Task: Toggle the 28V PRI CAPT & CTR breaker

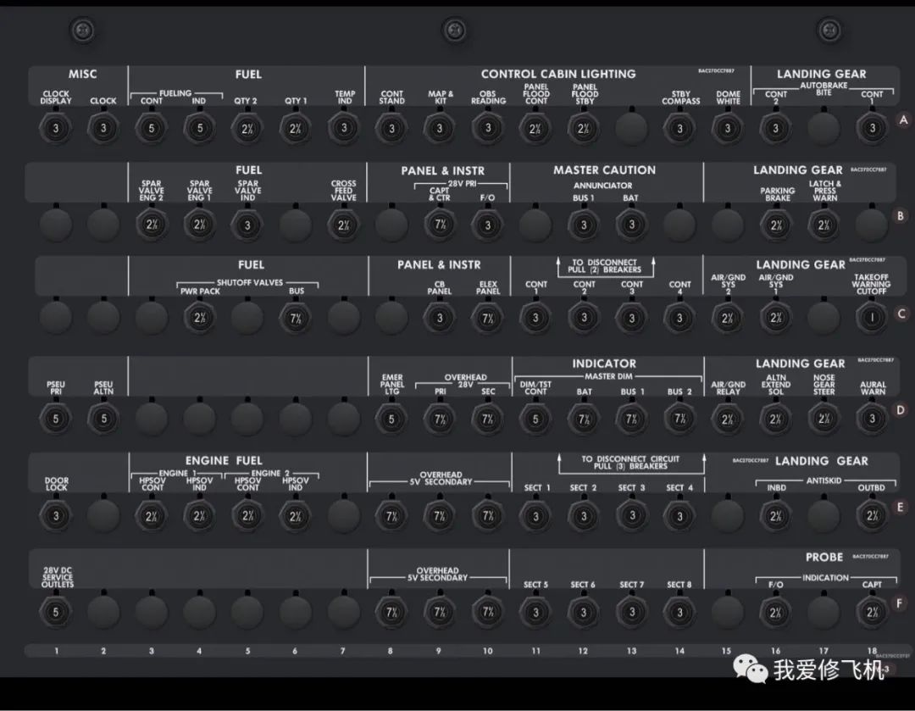Action: coord(440,225)
